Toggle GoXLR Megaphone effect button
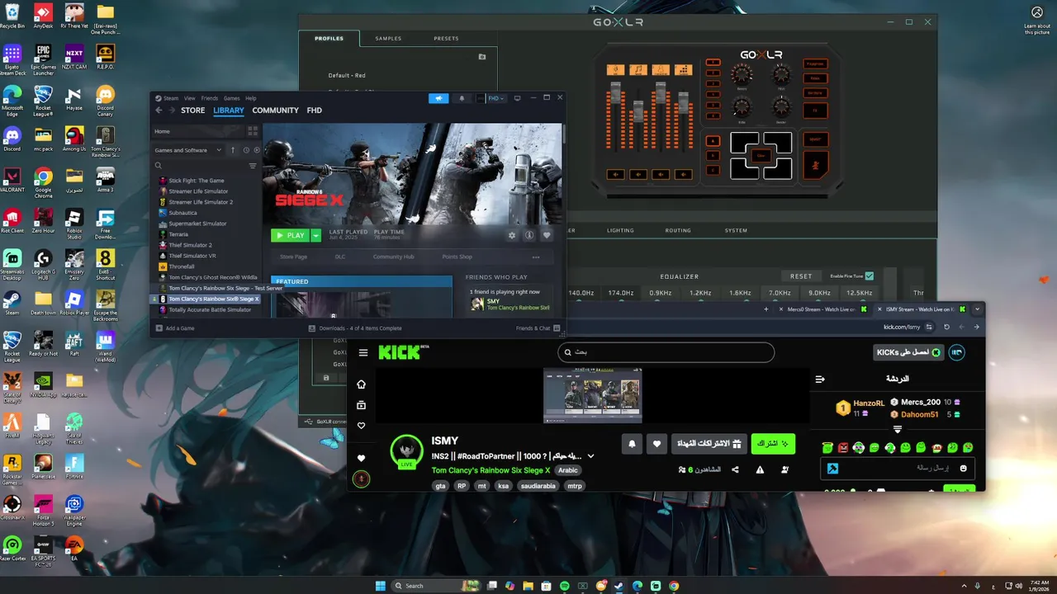 tap(815, 64)
